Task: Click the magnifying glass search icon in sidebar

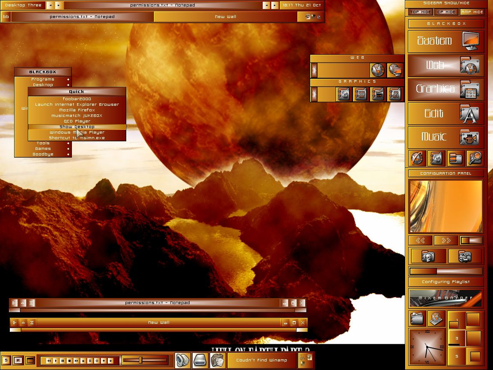Action: click(x=475, y=158)
